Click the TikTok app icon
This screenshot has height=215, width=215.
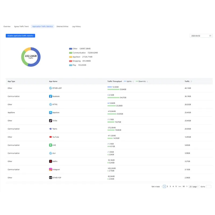pos(51,121)
